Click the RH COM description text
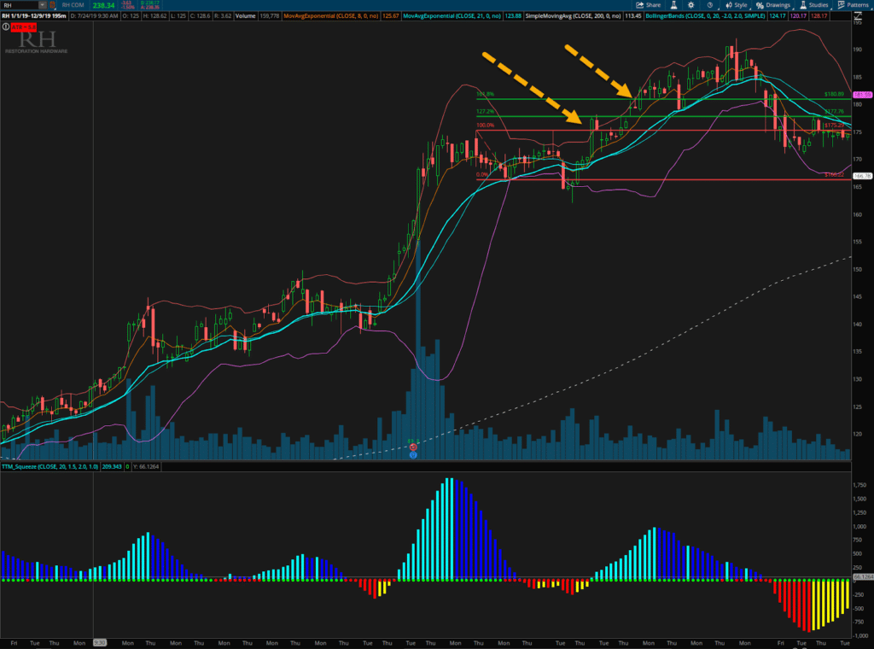Image resolution: width=874 pixels, height=649 pixels. [73, 5]
